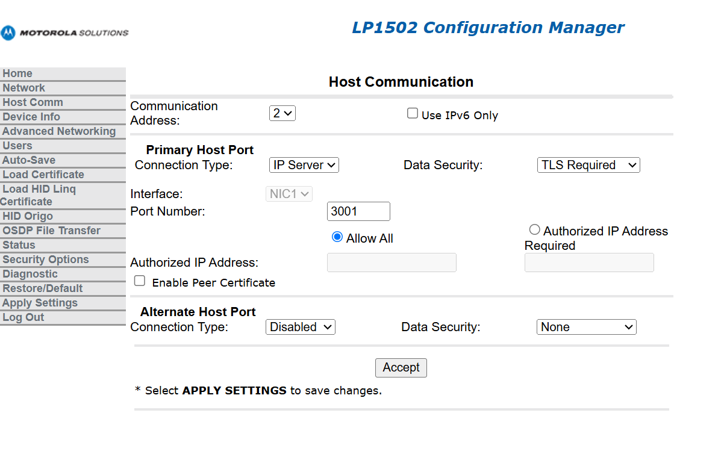Go to the Network page
The image size is (727, 460).
23,88
